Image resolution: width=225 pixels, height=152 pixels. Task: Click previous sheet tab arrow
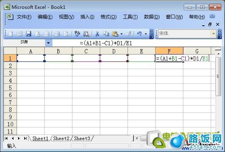coord(13,138)
